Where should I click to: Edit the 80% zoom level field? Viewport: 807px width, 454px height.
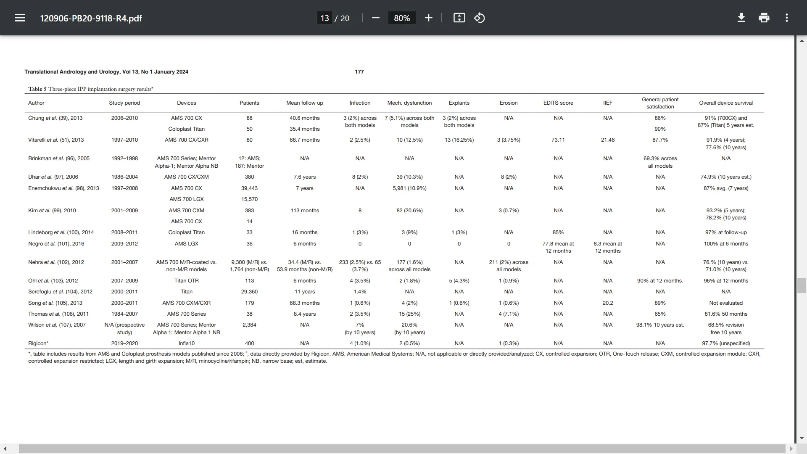point(402,18)
